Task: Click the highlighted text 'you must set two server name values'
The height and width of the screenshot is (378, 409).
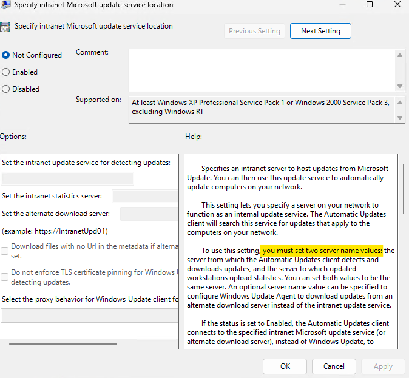Action: click(x=322, y=251)
